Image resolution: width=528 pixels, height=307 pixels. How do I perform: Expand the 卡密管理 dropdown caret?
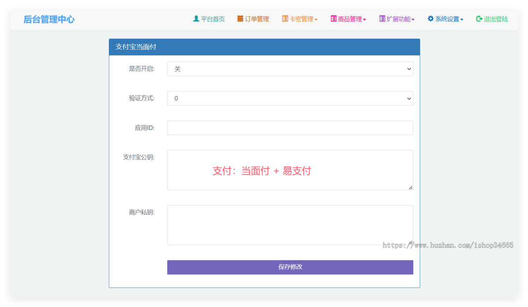click(316, 19)
